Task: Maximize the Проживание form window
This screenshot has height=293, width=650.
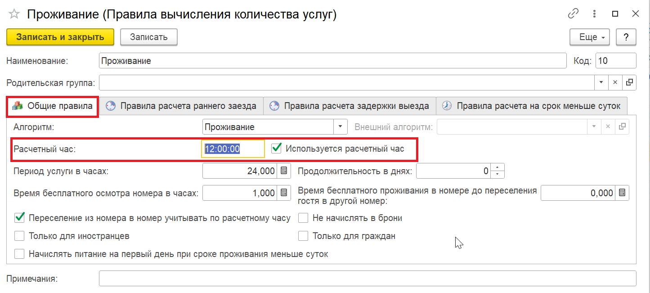Action: (615, 14)
